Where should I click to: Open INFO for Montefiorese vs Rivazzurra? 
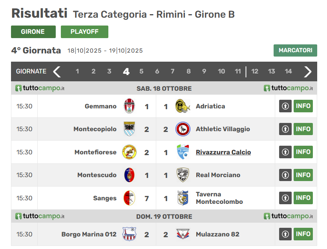(x=303, y=152)
